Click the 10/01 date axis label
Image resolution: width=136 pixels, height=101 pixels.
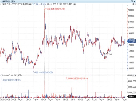[125, 100]
